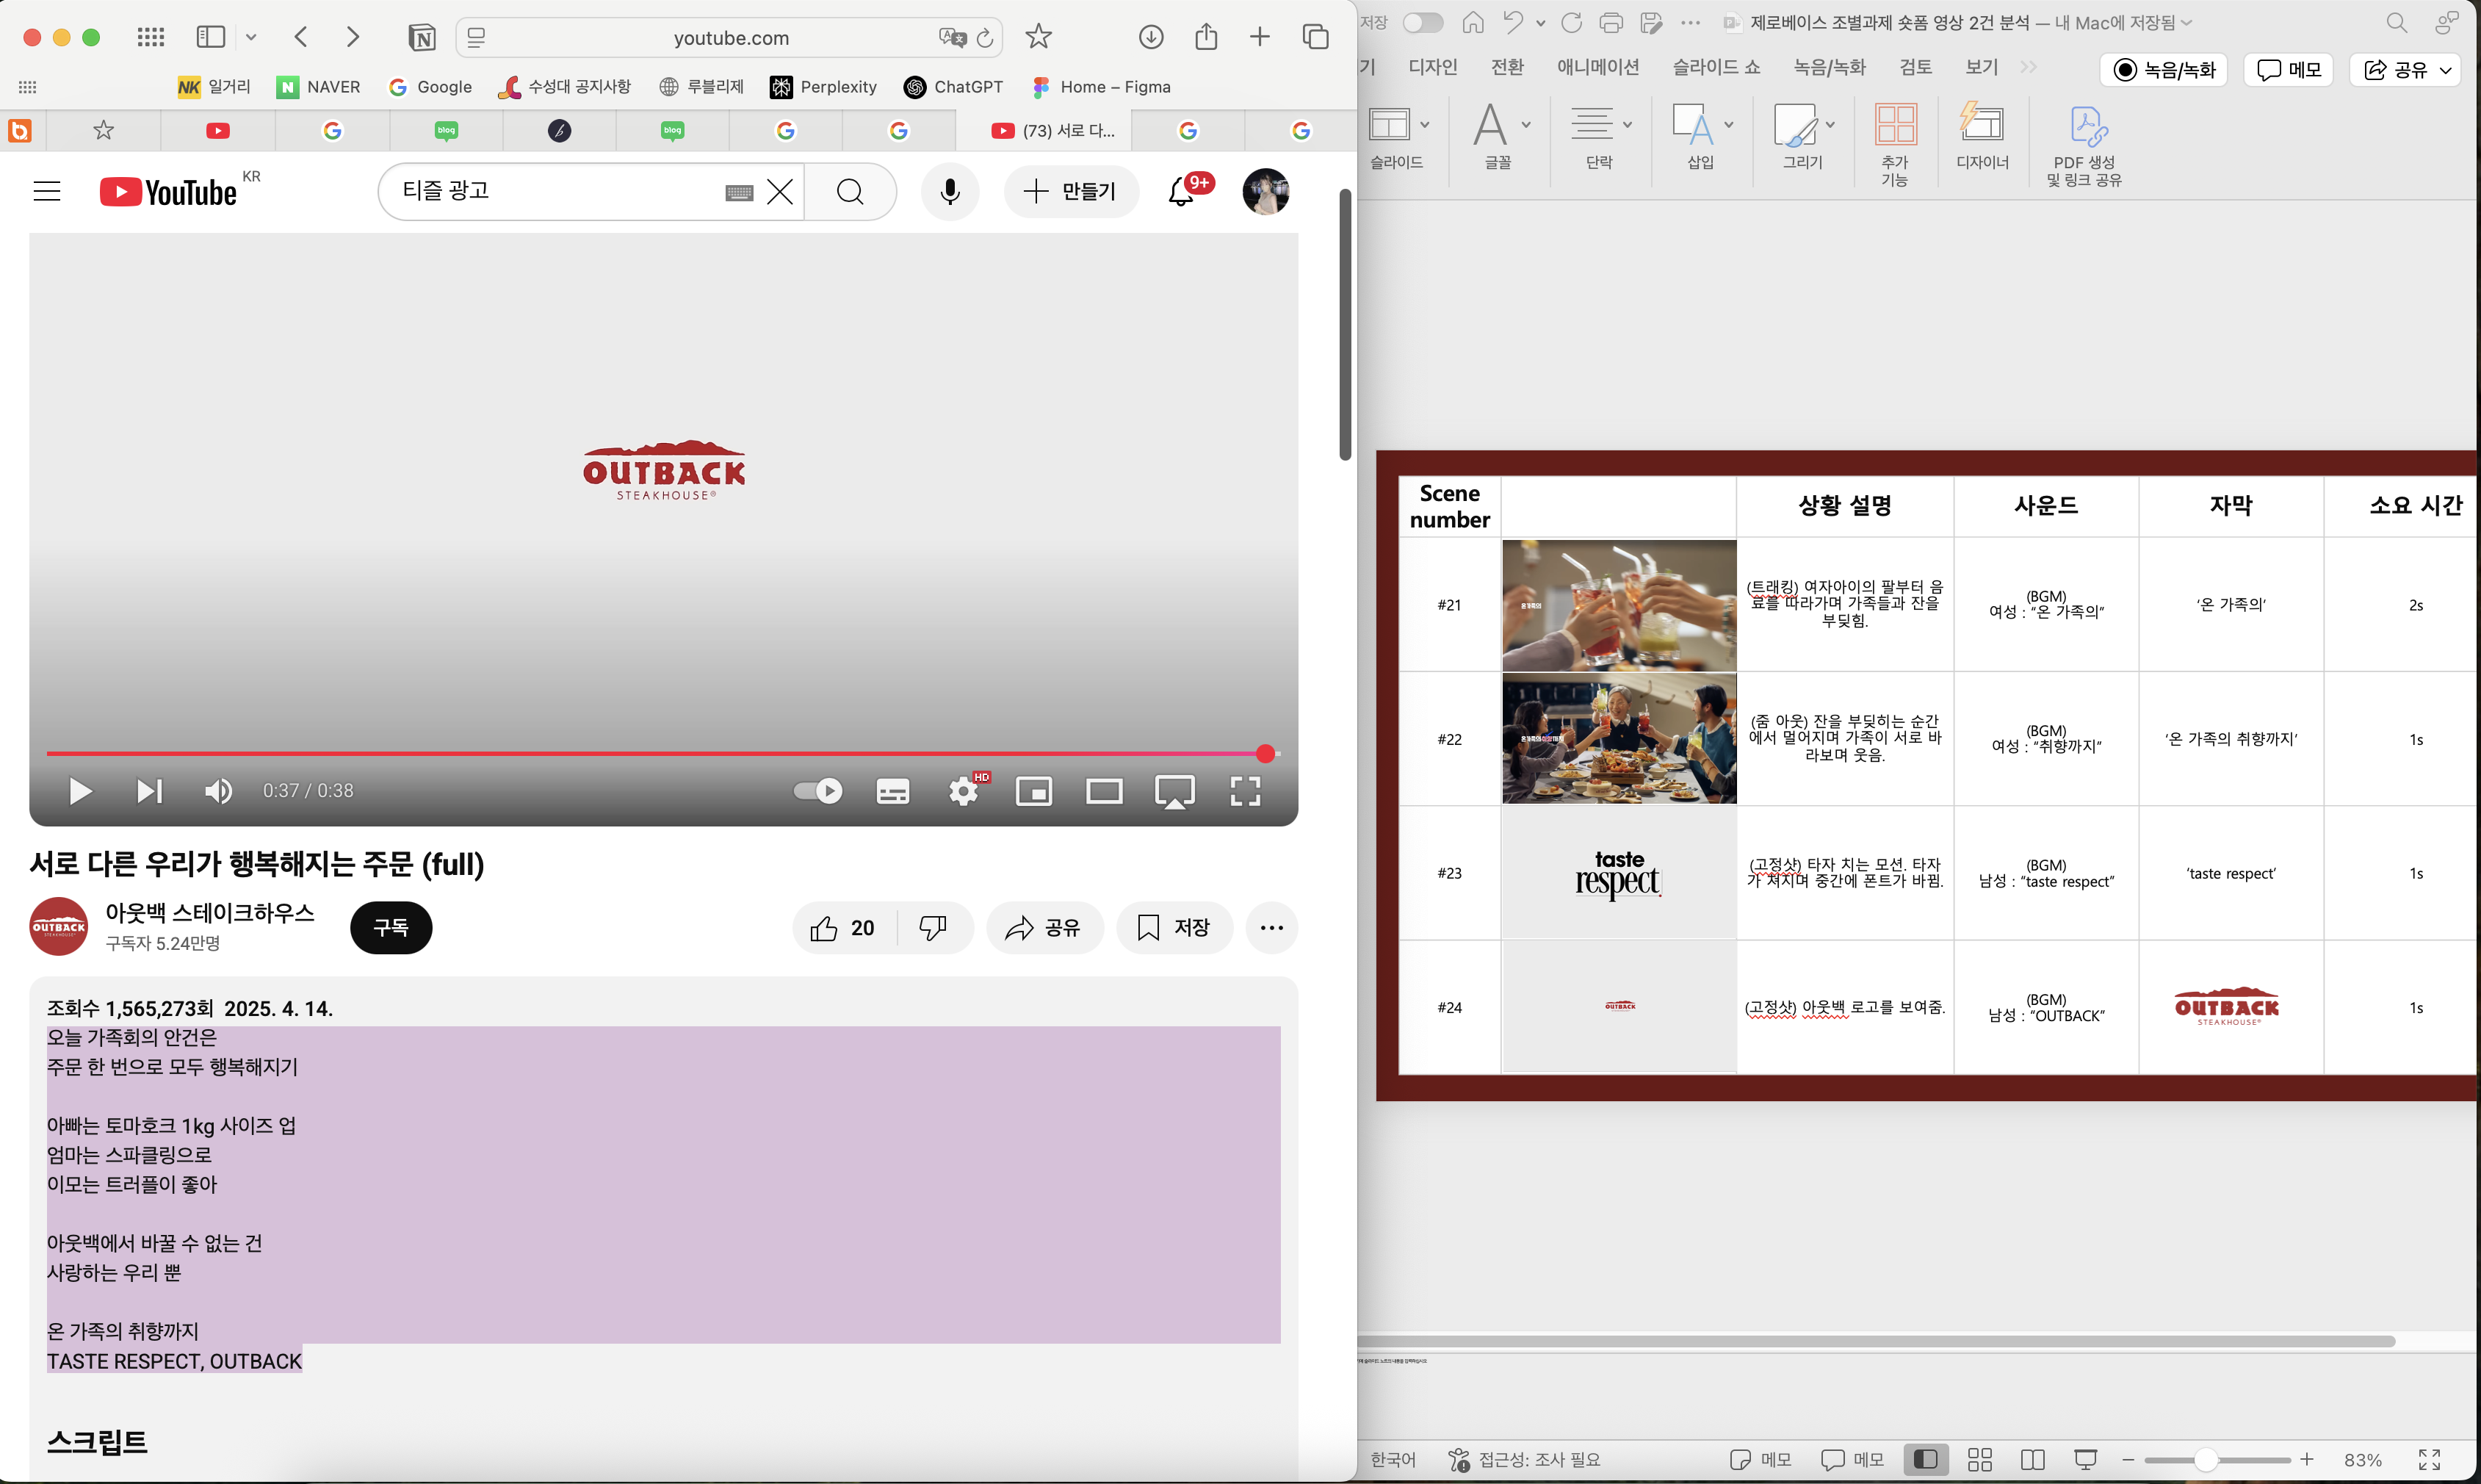Switch to slide sorter view in status bar
Screen dimensions: 2481x1484
click(1979, 1459)
